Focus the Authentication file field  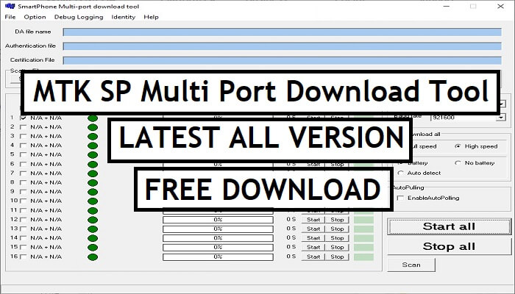click(282, 46)
